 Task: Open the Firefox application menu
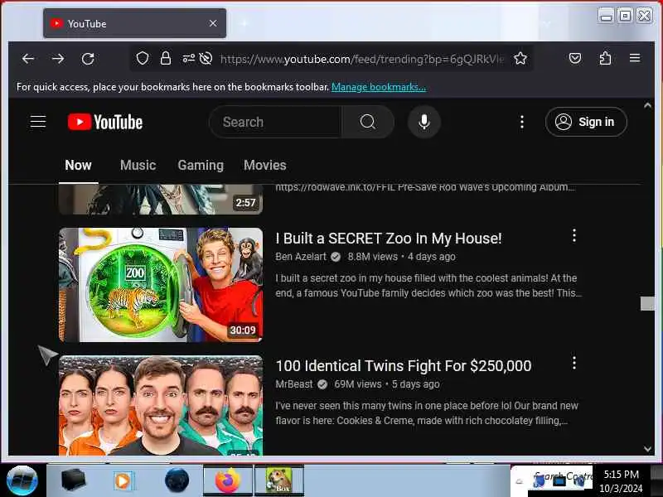635,58
